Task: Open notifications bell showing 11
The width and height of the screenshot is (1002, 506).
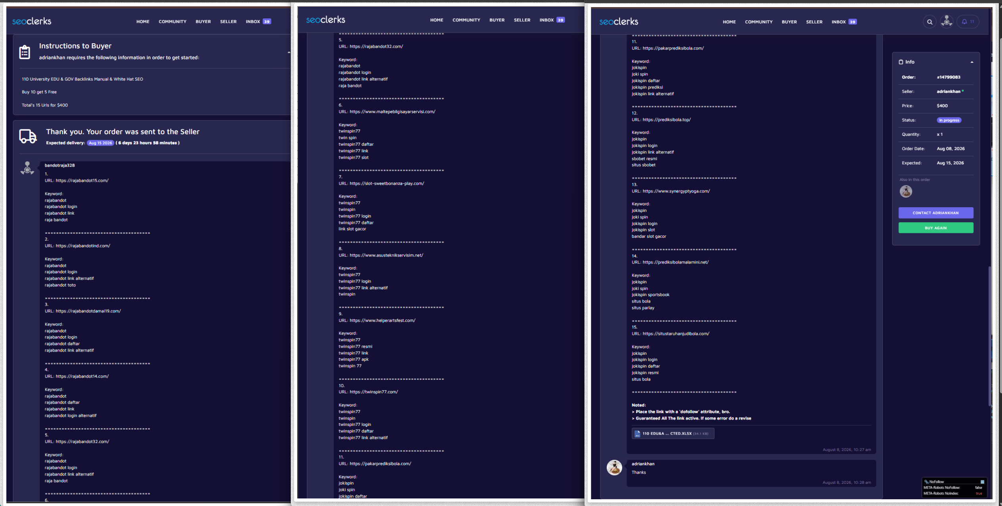Action: (968, 22)
